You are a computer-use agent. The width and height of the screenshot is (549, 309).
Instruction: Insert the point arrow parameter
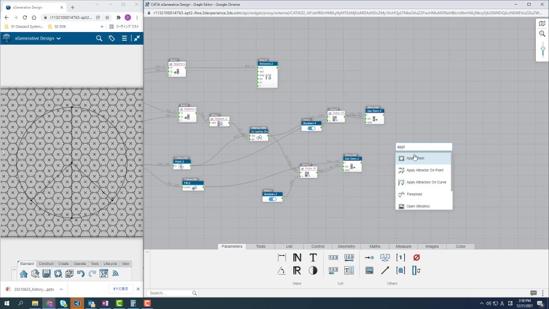369,257
